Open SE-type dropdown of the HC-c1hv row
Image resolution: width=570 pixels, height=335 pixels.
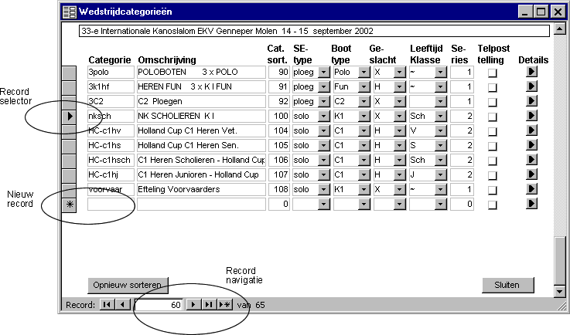pos(323,130)
